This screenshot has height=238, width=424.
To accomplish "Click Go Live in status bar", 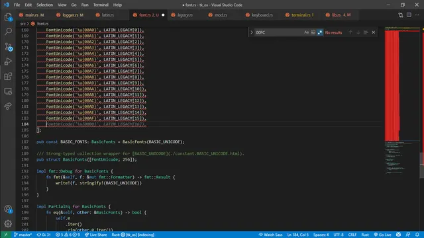I will (382, 235).
